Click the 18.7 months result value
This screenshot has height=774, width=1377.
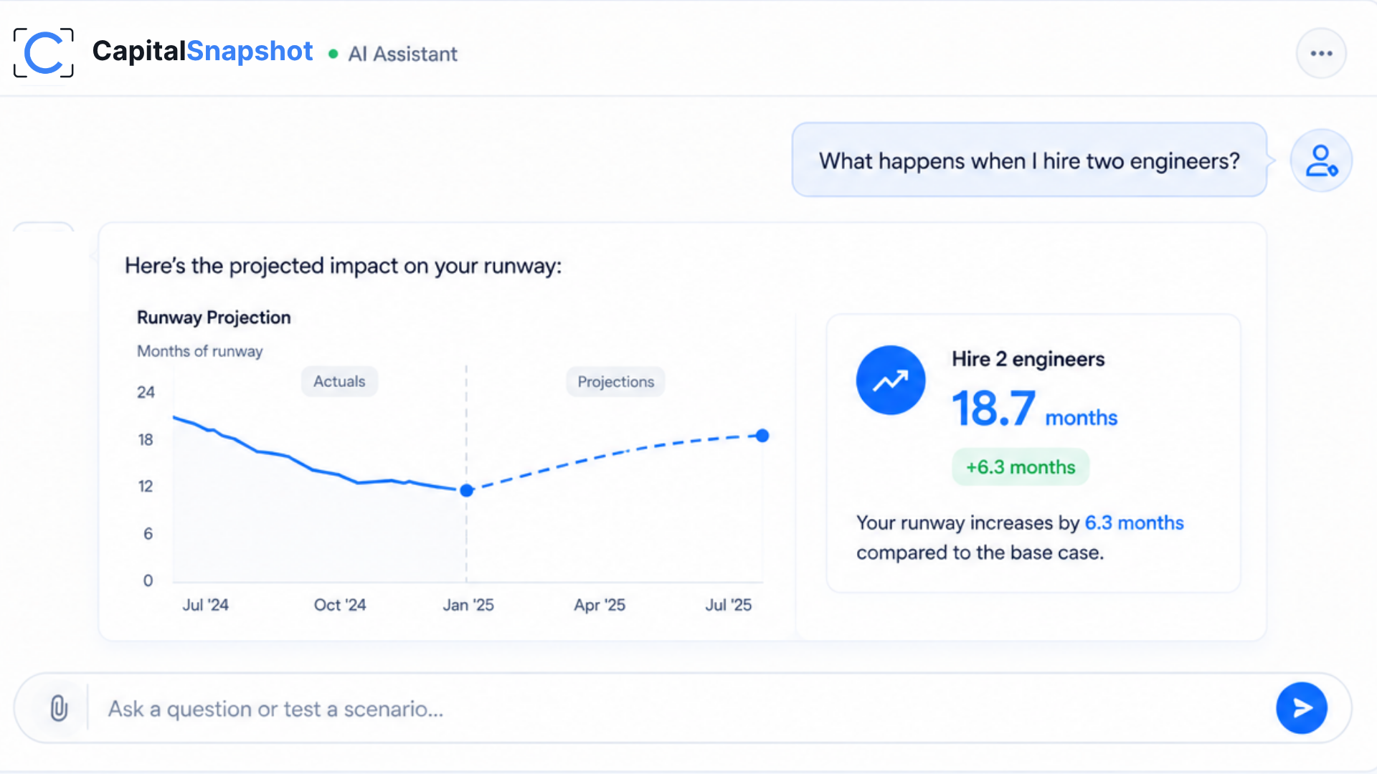click(x=1034, y=408)
